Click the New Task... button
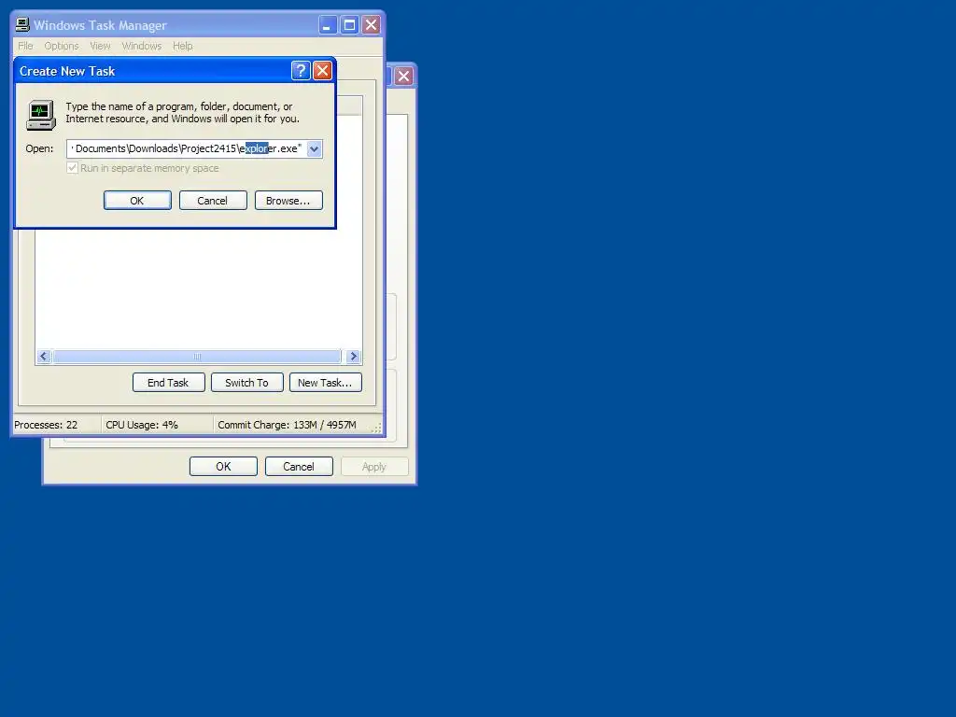 (326, 383)
